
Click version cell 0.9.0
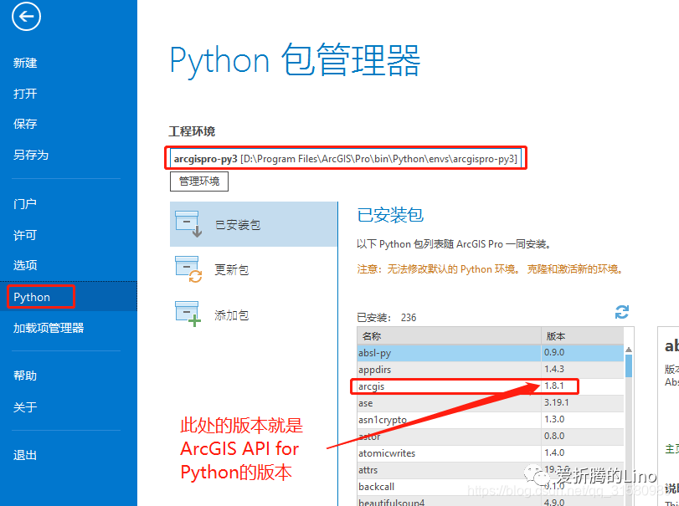tap(583, 353)
